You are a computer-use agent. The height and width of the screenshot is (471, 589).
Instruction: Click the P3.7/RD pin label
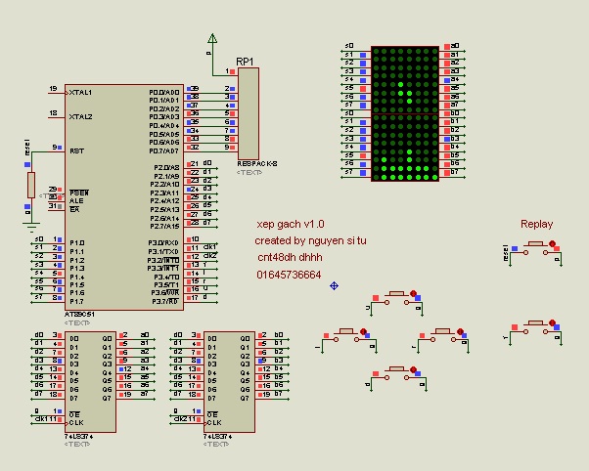[x=165, y=301]
